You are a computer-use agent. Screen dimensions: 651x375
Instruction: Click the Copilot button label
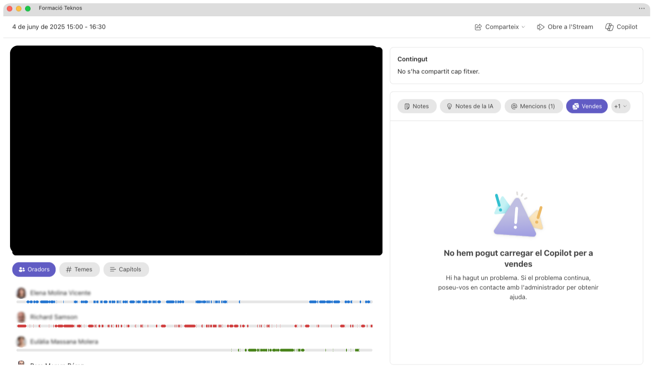tap(627, 27)
